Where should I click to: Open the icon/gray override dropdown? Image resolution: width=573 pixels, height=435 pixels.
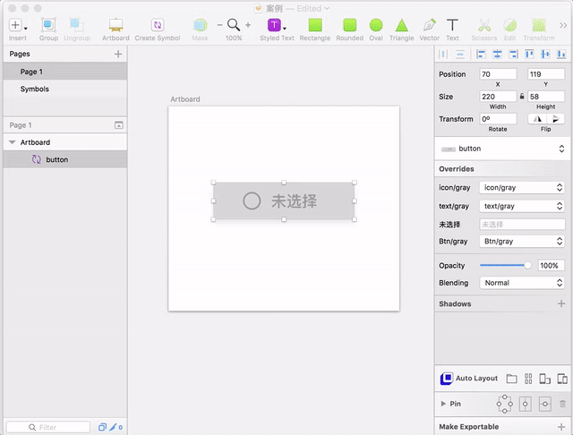[522, 187]
